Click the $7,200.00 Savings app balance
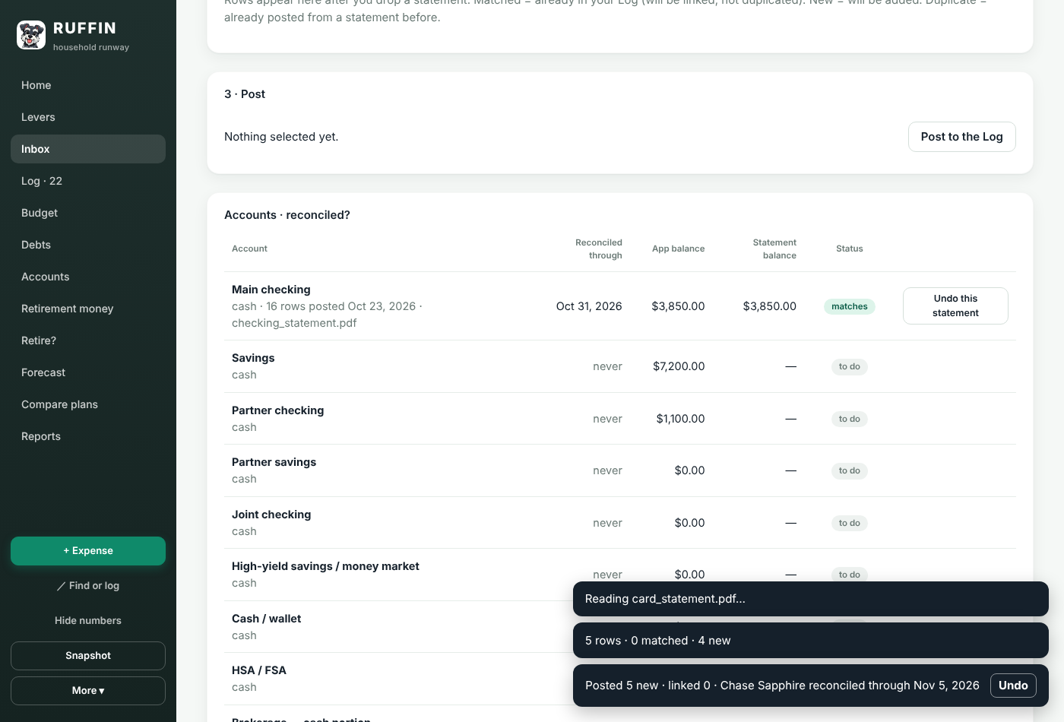Image resolution: width=1064 pixels, height=722 pixels. [679, 366]
